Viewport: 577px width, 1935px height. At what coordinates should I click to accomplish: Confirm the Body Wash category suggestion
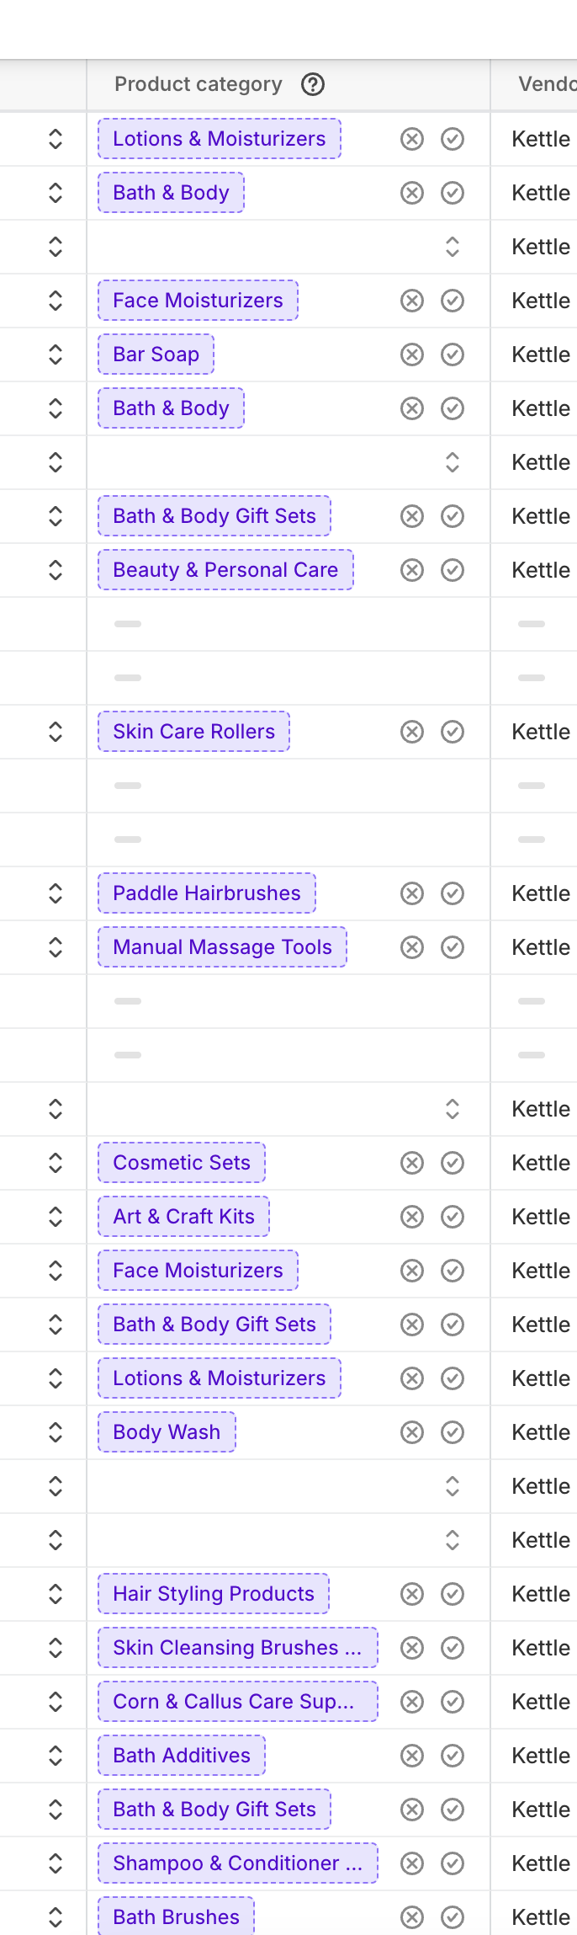(453, 1432)
